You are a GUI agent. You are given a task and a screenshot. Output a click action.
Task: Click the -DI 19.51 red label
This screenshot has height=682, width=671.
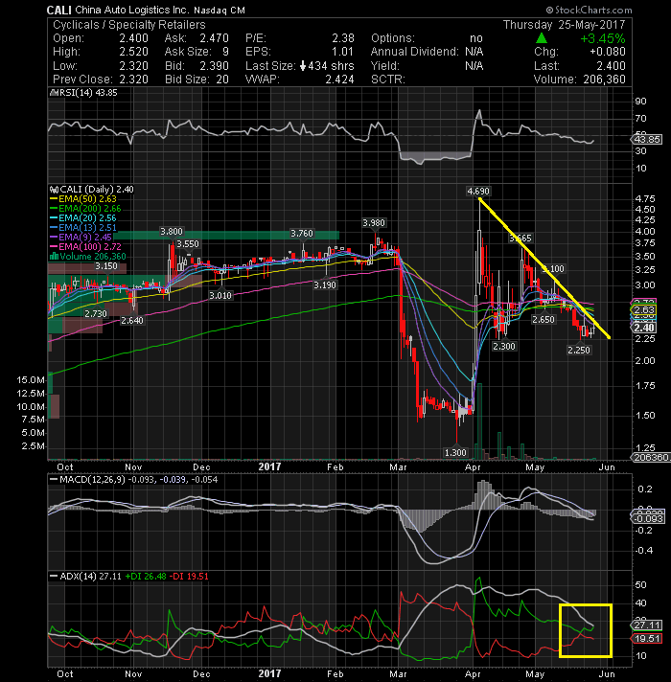[x=189, y=577]
